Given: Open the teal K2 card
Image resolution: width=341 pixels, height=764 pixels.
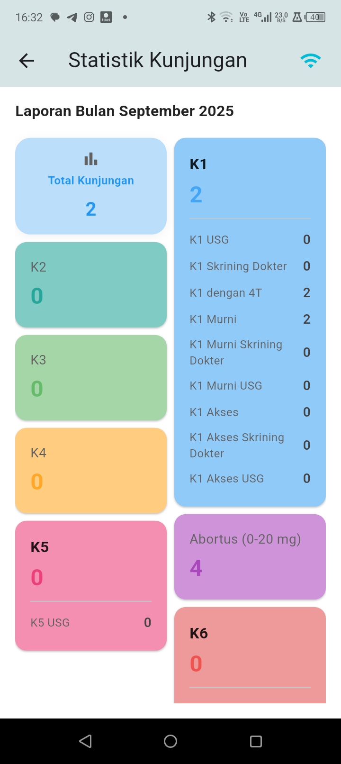Looking at the screenshot, I should point(91,284).
